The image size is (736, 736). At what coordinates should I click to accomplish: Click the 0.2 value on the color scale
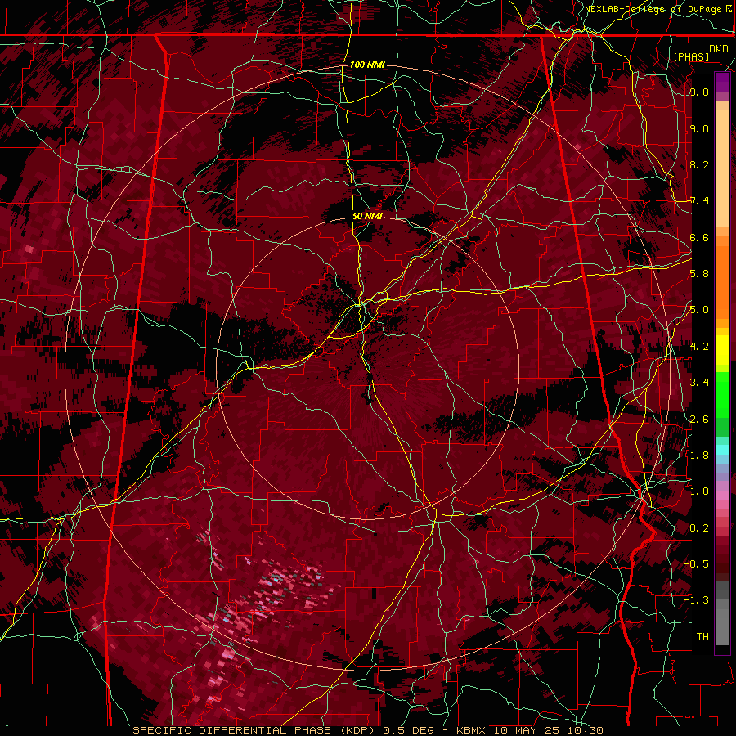point(699,528)
